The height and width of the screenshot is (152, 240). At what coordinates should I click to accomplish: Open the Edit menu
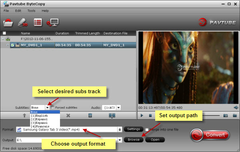click(x=18, y=11)
